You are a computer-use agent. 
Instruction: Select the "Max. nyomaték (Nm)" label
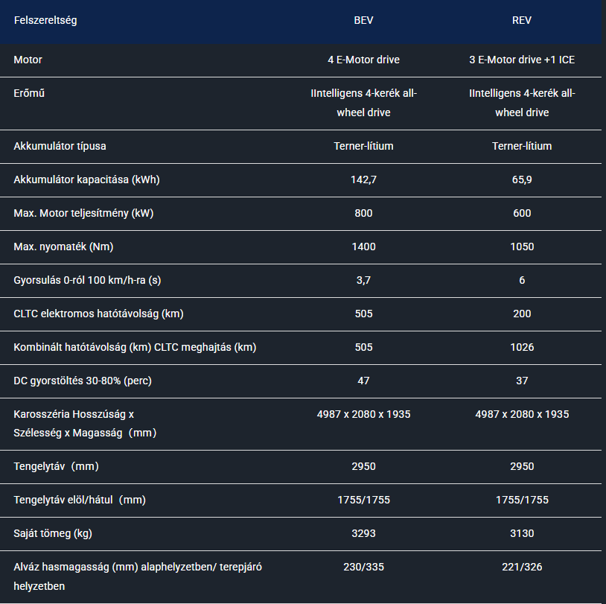(x=63, y=247)
